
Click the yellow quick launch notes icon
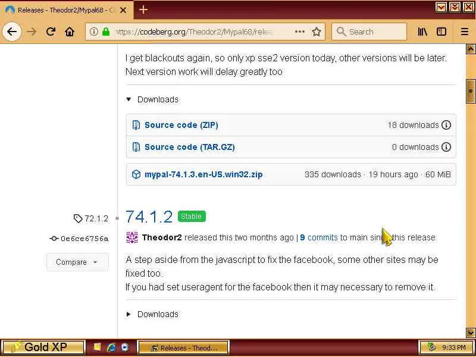click(97, 347)
